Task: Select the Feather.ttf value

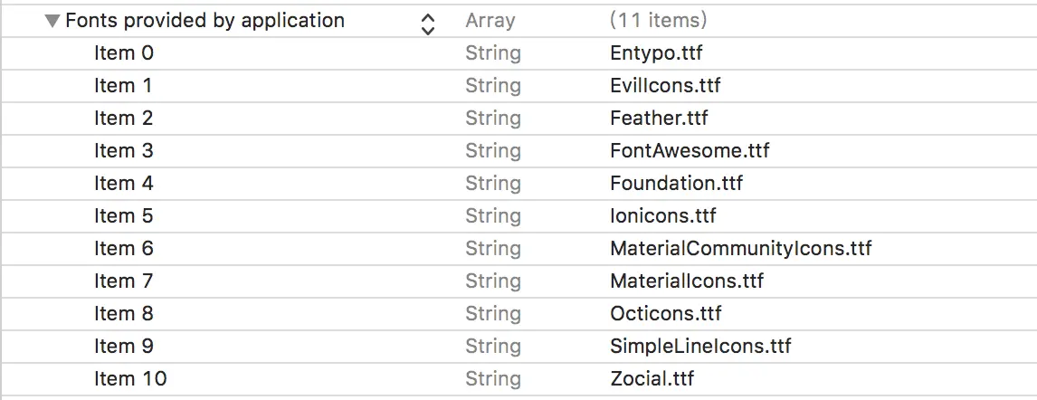Action: (659, 119)
